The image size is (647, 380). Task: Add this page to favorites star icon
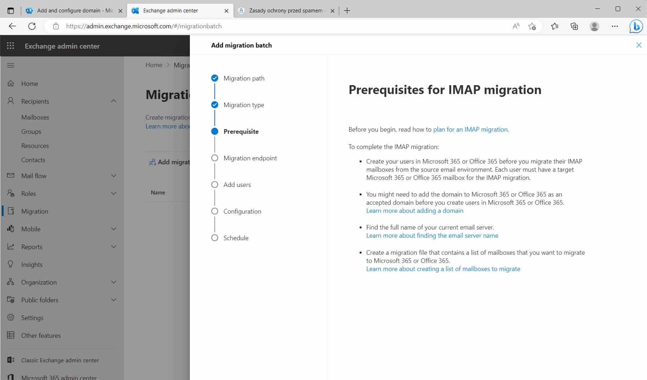pyautogui.click(x=532, y=26)
